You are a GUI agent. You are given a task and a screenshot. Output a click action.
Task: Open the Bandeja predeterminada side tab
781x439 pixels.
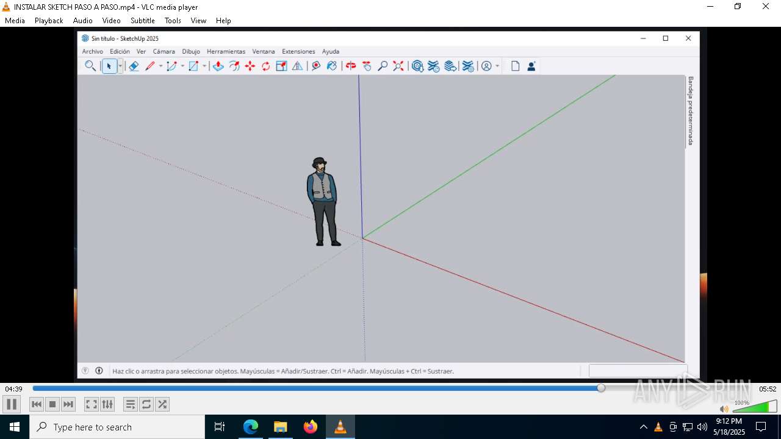pyautogui.click(x=691, y=111)
